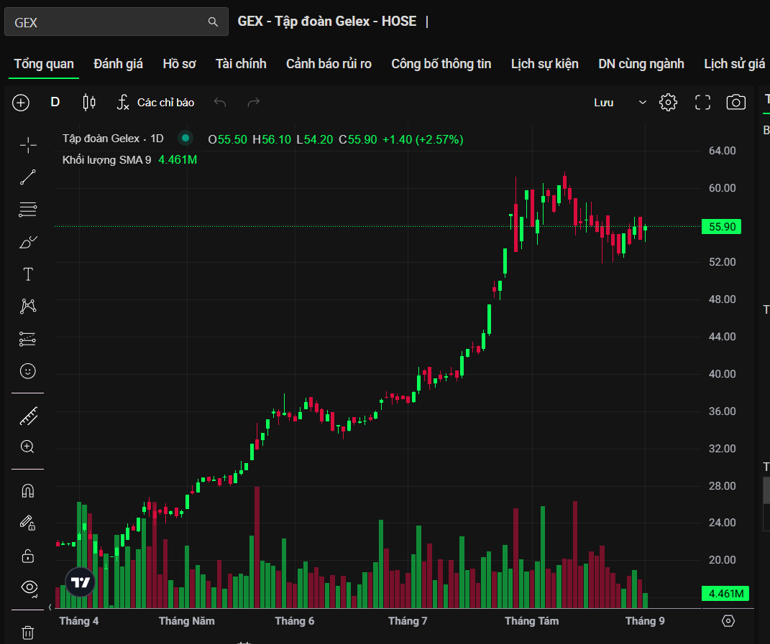Image resolution: width=770 pixels, height=644 pixels.
Task: Select the forecast and measurement tool
Action: [x=28, y=339]
